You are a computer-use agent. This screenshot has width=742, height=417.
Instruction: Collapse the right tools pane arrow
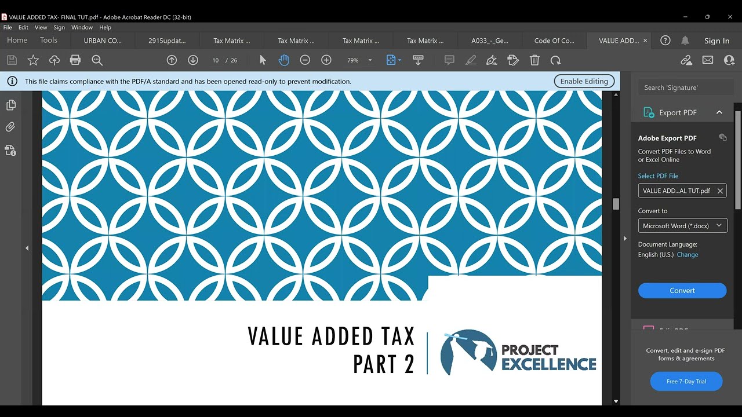coord(625,238)
